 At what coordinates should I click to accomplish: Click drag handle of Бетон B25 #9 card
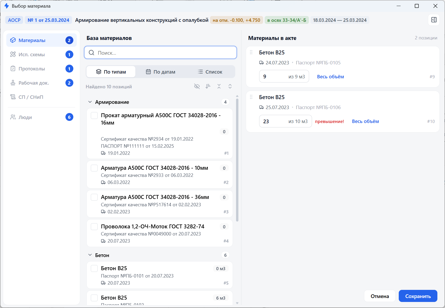tap(251, 52)
